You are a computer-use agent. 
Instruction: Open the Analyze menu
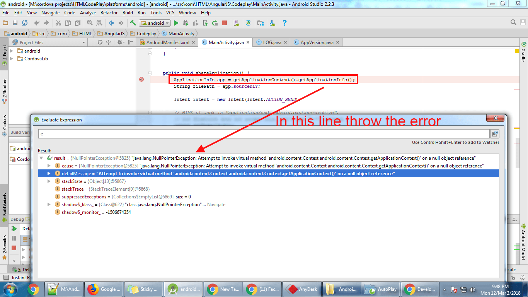88,13
